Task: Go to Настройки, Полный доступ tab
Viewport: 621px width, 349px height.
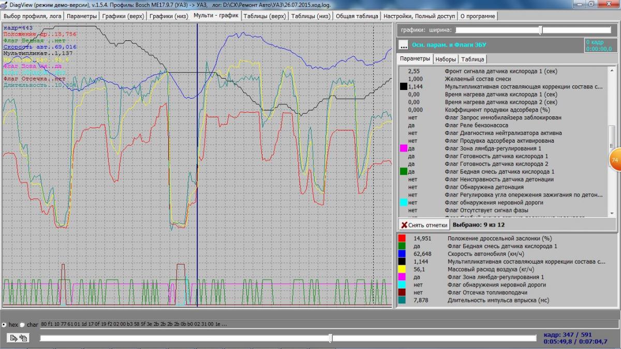Action: (419, 16)
